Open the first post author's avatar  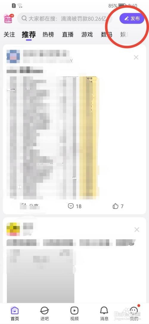coord(13,56)
